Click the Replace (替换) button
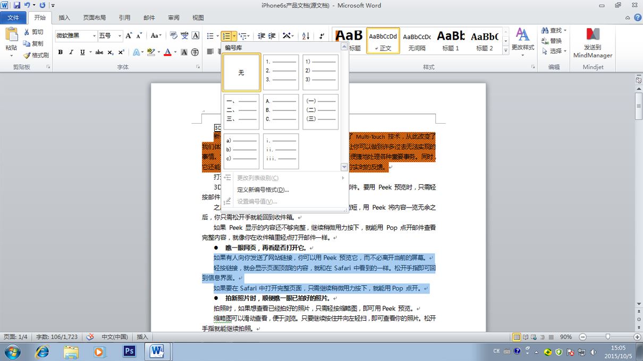Image resolution: width=643 pixels, height=361 pixels. [552, 41]
